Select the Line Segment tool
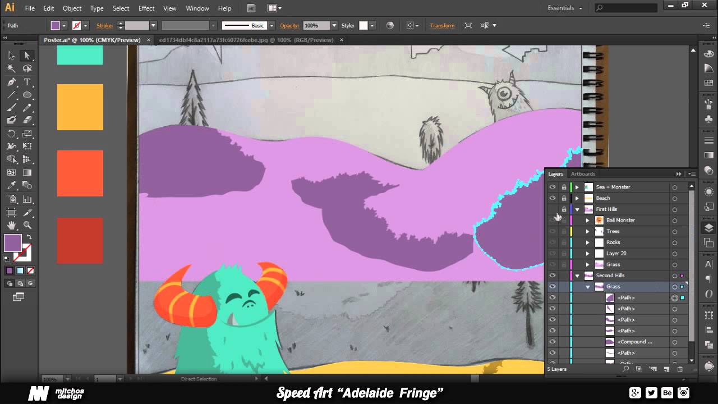The width and height of the screenshot is (718, 404). pos(11,95)
